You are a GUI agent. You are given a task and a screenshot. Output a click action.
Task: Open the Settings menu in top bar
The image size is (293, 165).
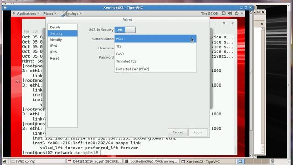73,13
